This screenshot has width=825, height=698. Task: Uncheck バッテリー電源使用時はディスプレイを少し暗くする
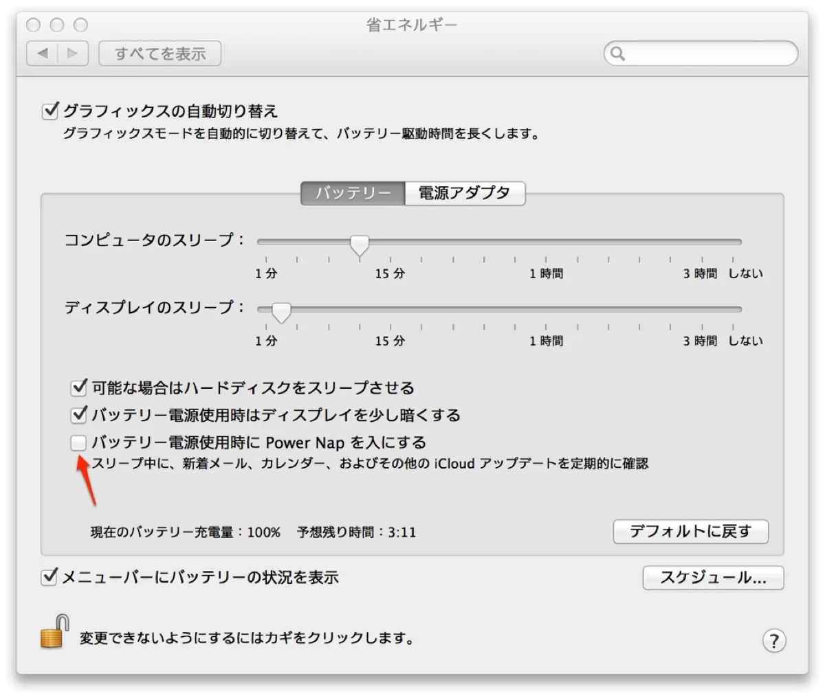click(x=79, y=415)
